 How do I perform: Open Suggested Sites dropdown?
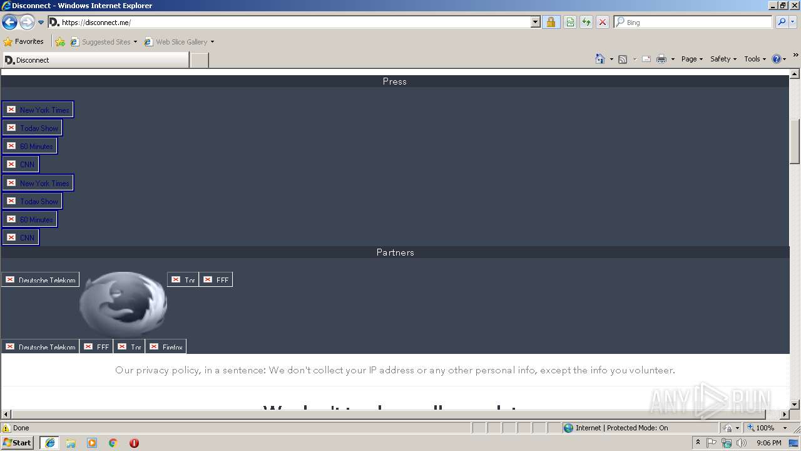pyautogui.click(x=104, y=42)
